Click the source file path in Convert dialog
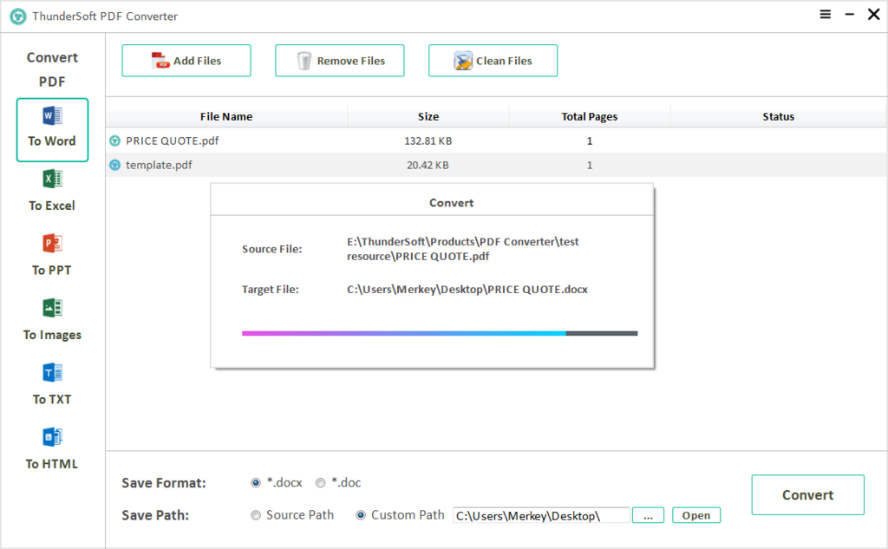Image resolution: width=888 pixels, height=549 pixels. tap(463, 249)
